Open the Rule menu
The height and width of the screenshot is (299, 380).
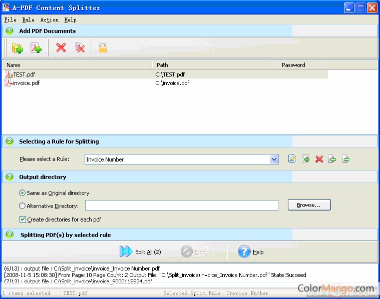point(28,20)
